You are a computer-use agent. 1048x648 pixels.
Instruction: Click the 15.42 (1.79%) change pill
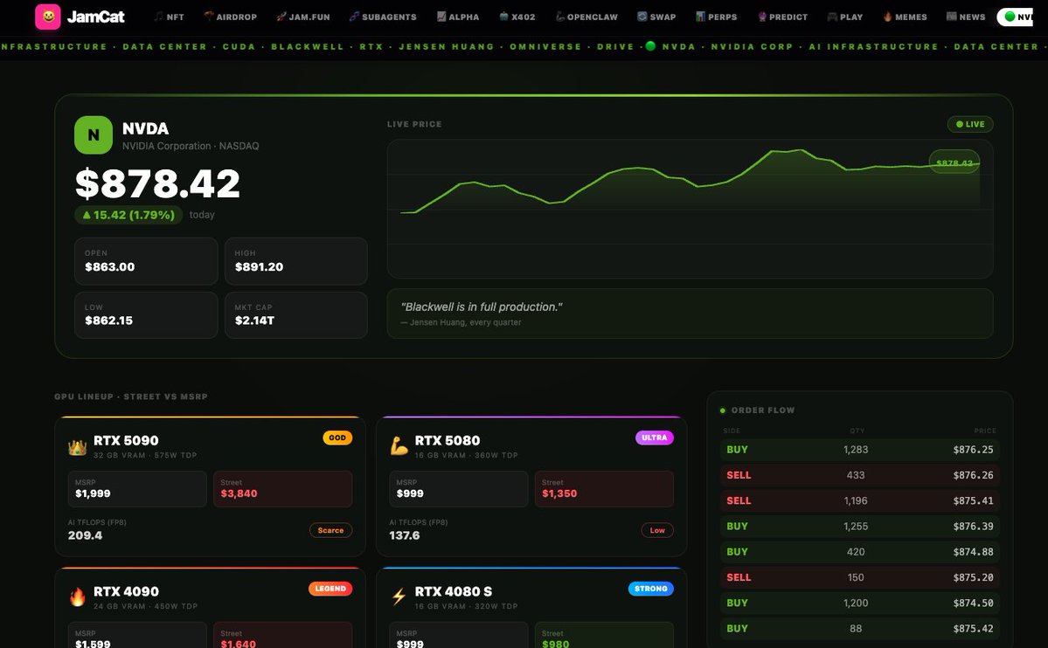[x=128, y=215]
